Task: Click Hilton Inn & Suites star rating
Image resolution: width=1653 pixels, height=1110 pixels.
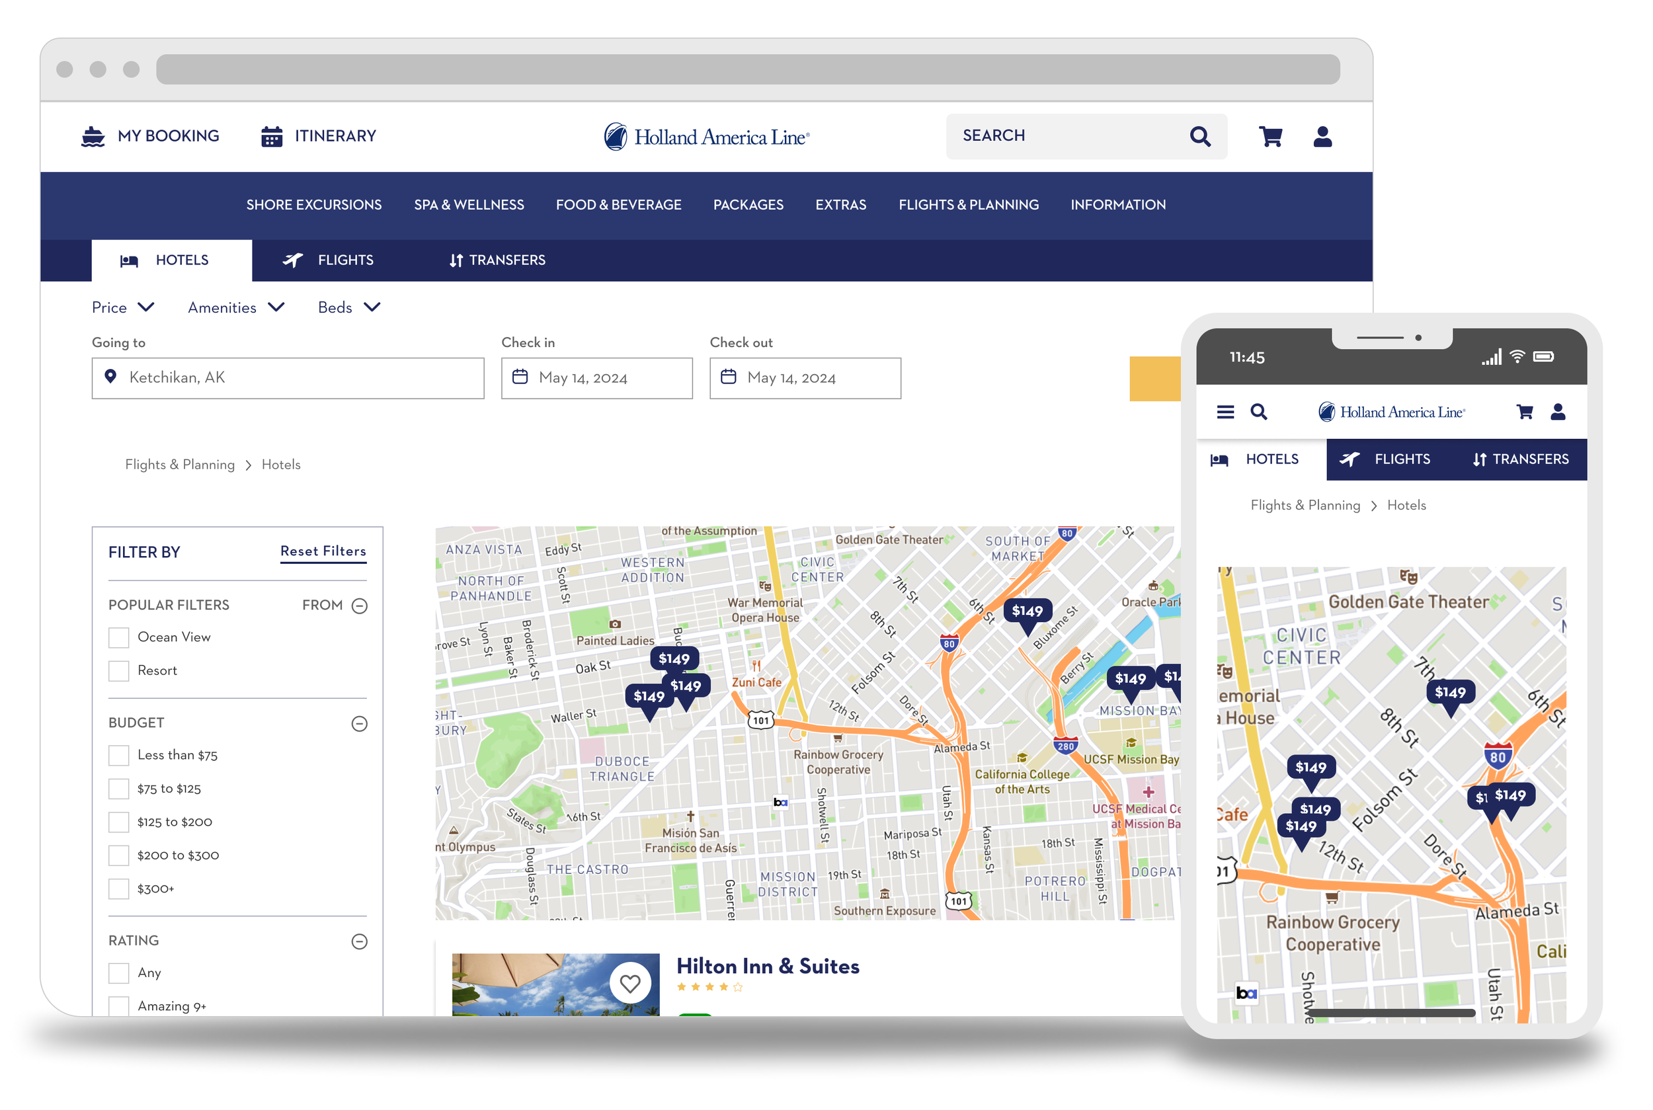Action: click(709, 987)
